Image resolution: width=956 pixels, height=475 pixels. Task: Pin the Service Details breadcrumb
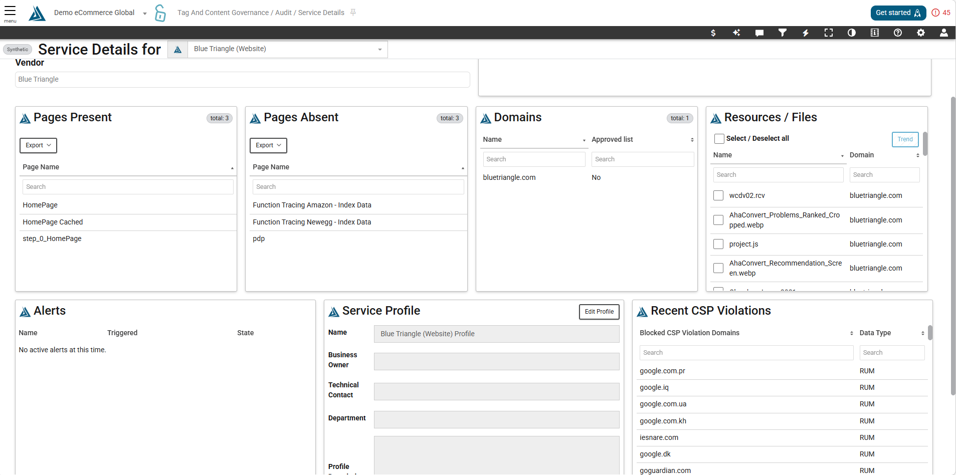tap(353, 13)
